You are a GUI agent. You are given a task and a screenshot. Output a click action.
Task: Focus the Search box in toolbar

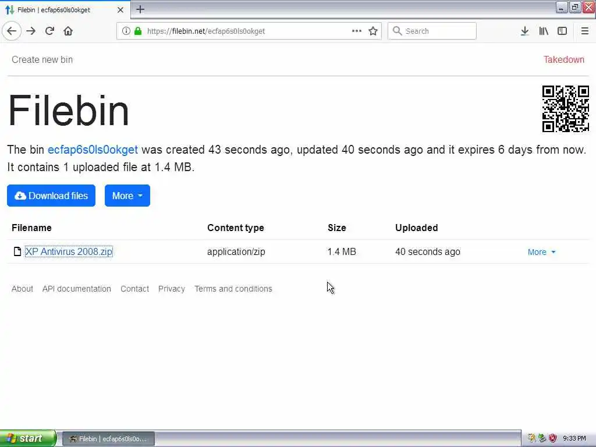click(432, 31)
